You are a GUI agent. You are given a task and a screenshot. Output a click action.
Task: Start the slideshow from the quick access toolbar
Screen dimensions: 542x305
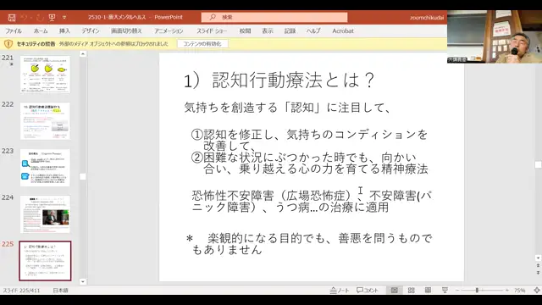52,17
